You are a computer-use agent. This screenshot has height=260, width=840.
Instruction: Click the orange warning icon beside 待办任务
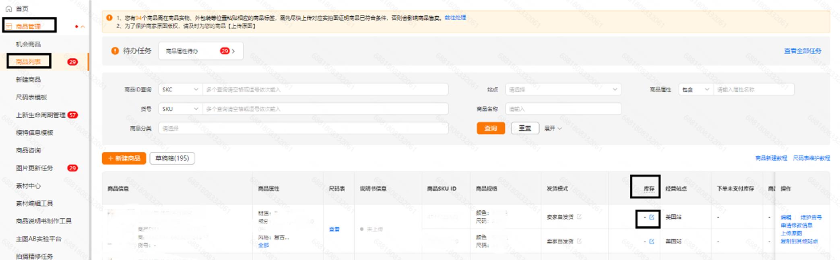tap(115, 51)
